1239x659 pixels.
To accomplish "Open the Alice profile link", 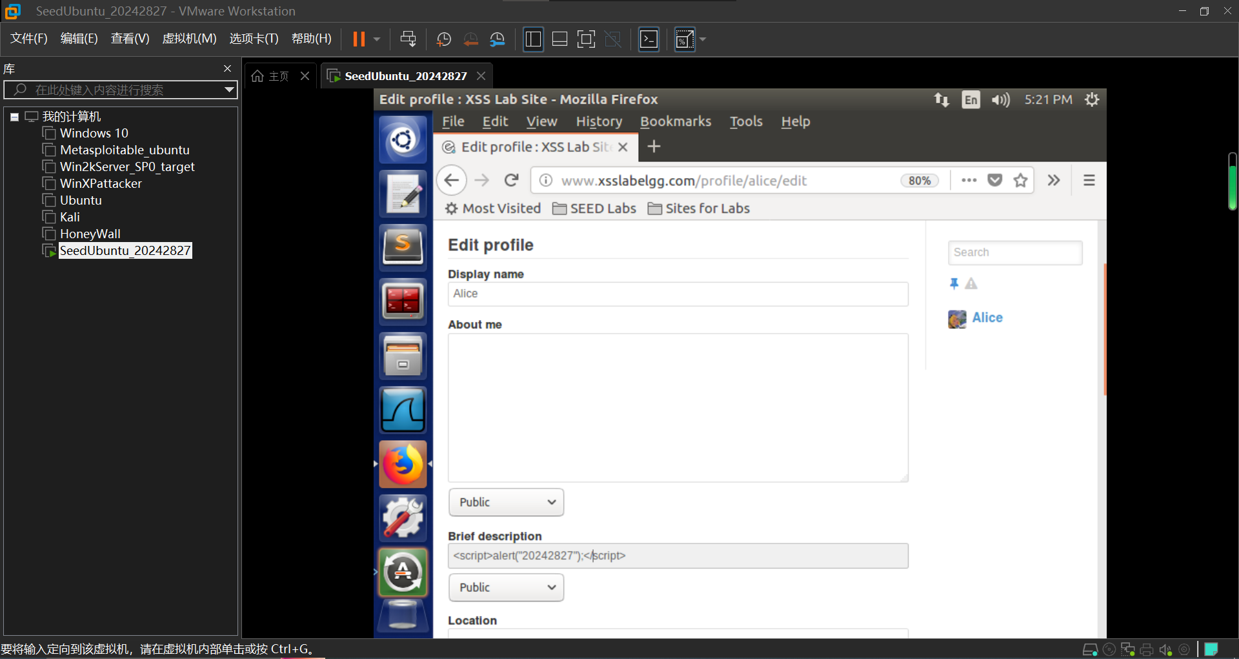I will pyautogui.click(x=987, y=318).
